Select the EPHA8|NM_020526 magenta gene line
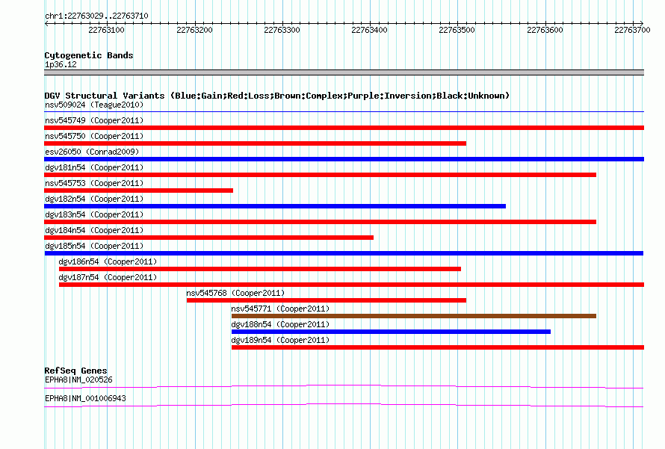The width and height of the screenshot is (665, 449). pos(344,386)
